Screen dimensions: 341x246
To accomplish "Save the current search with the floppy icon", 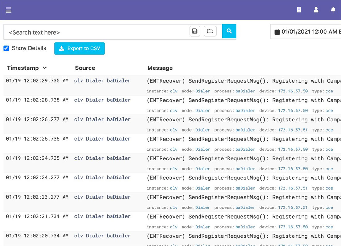I will coord(195,31).
